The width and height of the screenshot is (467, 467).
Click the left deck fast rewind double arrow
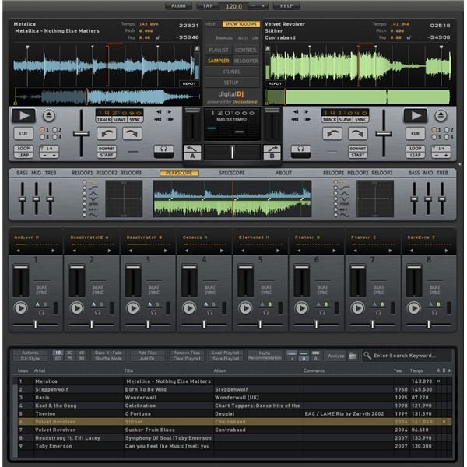159,119
